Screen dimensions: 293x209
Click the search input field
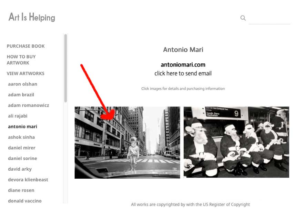click(x=269, y=18)
